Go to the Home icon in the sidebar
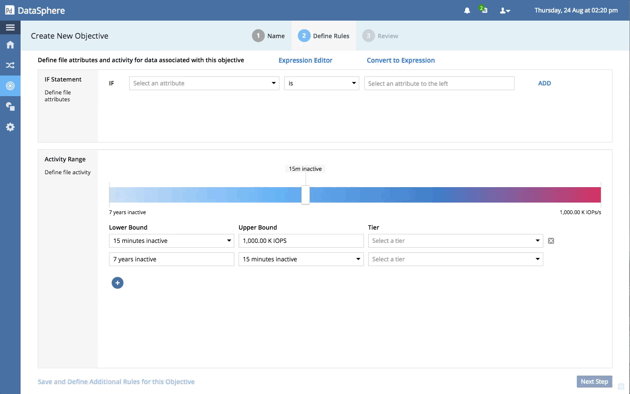This screenshot has height=394, width=630. coord(10,45)
